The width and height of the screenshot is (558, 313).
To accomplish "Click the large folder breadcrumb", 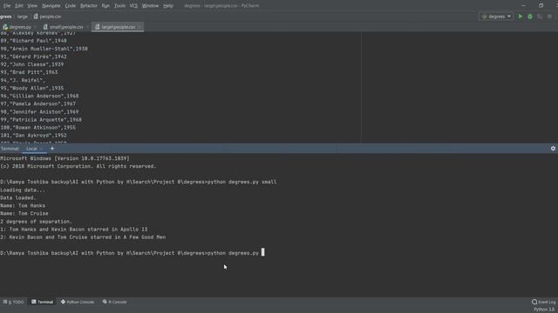I will [x=23, y=17].
